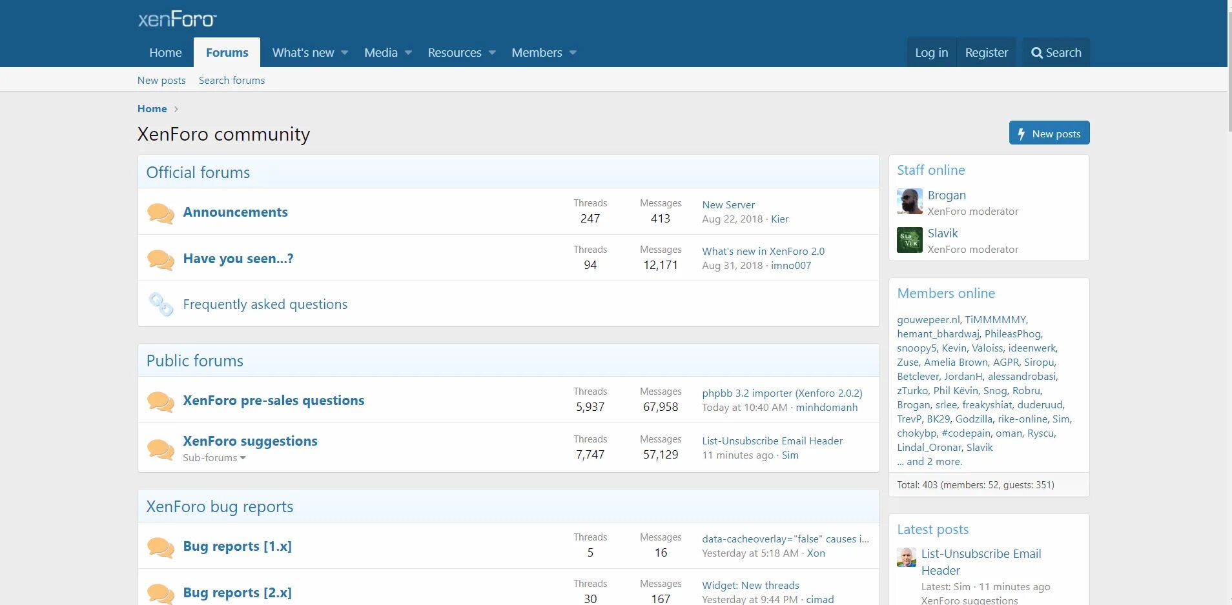Expand Sub-forums under XenForo suggestions
Image resolution: width=1232 pixels, height=605 pixels.
[x=214, y=457]
